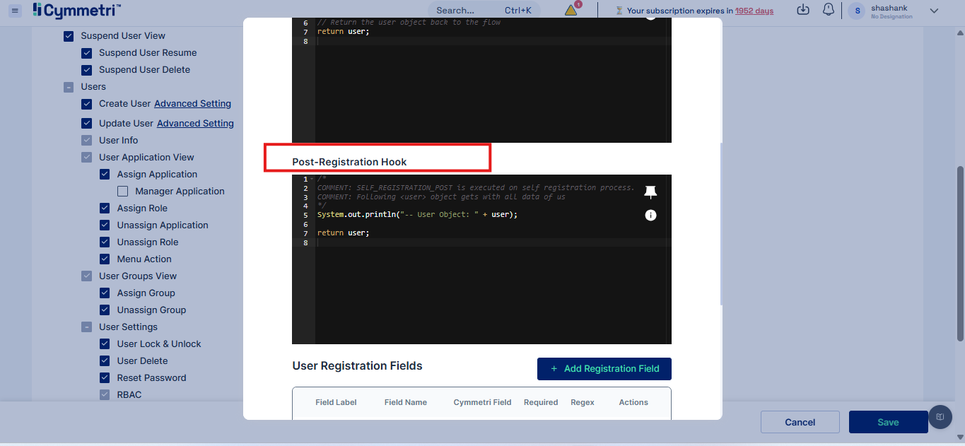Open the help book icon bottom right
Image resolution: width=965 pixels, height=446 pixels.
(940, 417)
